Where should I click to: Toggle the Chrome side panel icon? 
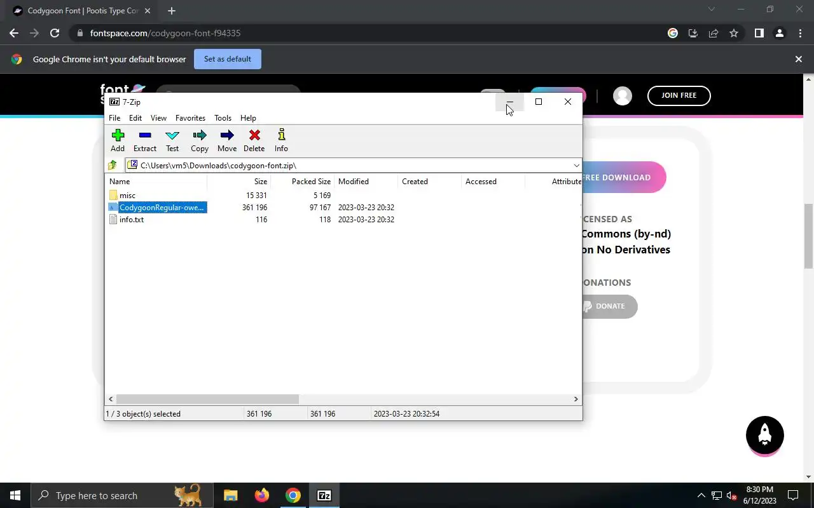tap(759, 33)
